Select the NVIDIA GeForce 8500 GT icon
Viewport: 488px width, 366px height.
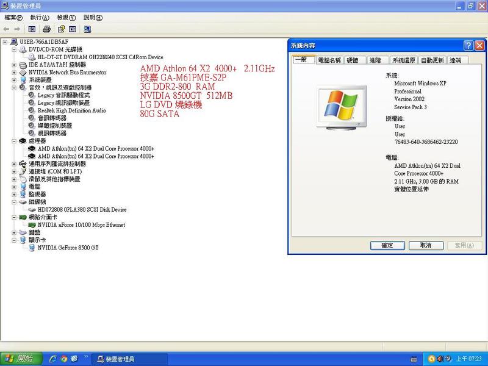point(32,248)
